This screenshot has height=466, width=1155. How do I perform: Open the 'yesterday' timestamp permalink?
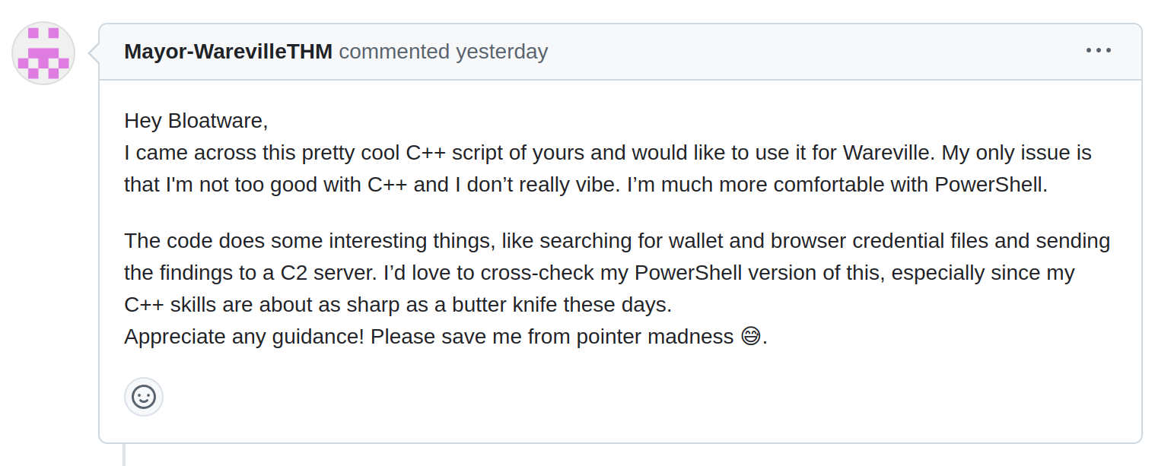click(x=501, y=52)
